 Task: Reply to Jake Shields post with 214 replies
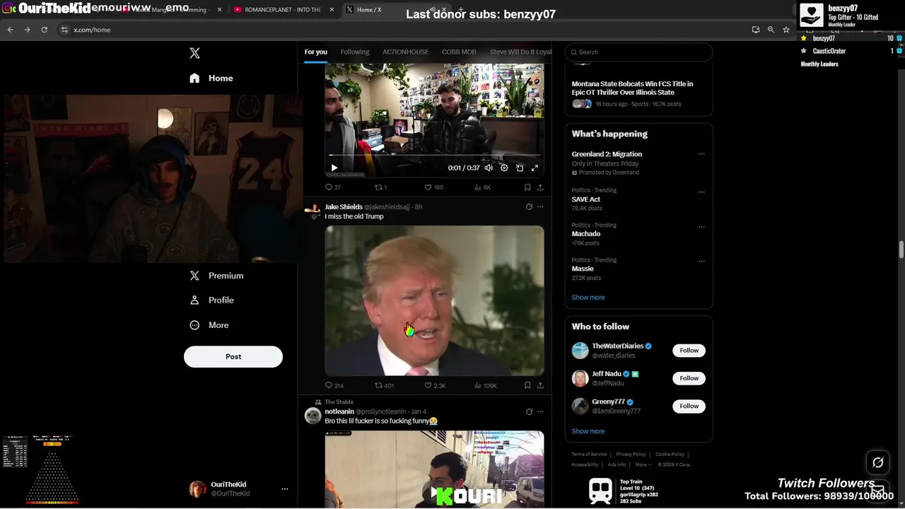334,385
